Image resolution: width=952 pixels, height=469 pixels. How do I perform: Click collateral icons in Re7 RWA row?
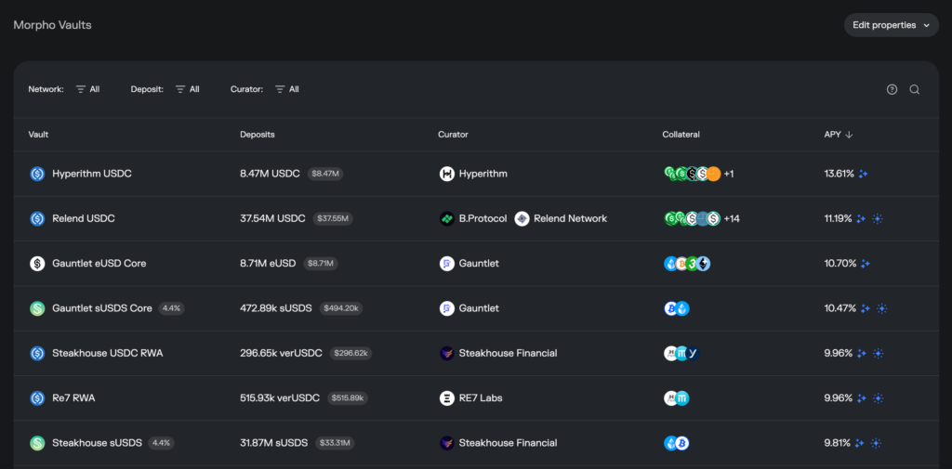pyautogui.click(x=677, y=398)
